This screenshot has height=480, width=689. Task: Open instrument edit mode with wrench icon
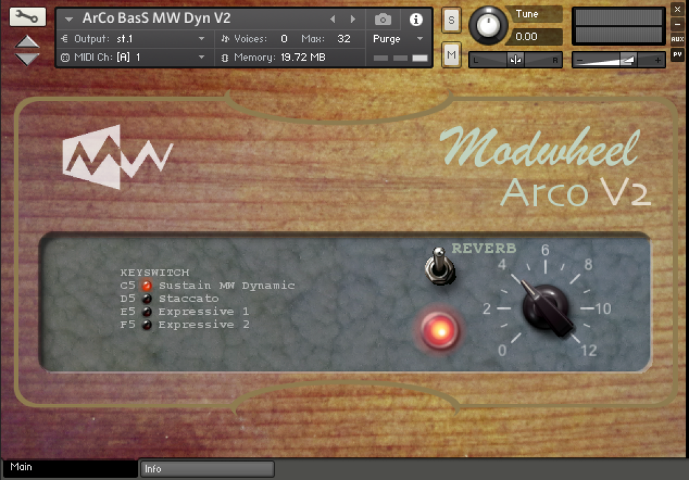pos(27,17)
